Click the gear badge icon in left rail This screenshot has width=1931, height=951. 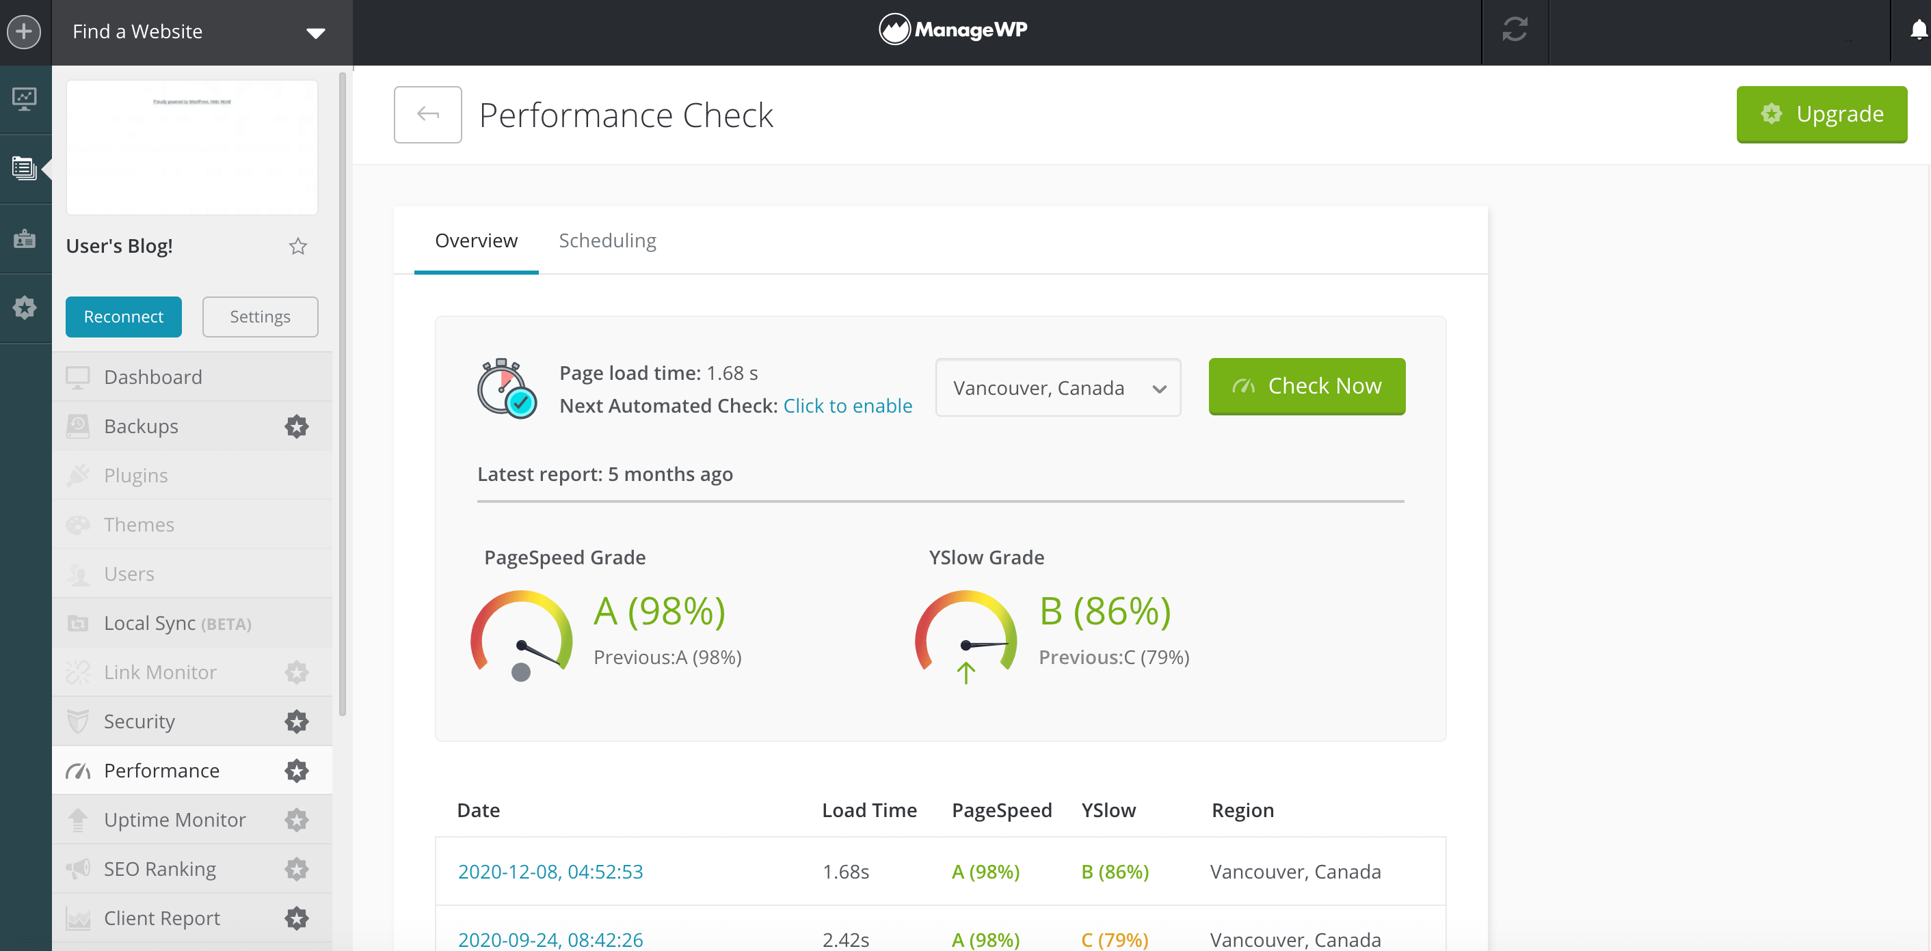(x=25, y=307)
